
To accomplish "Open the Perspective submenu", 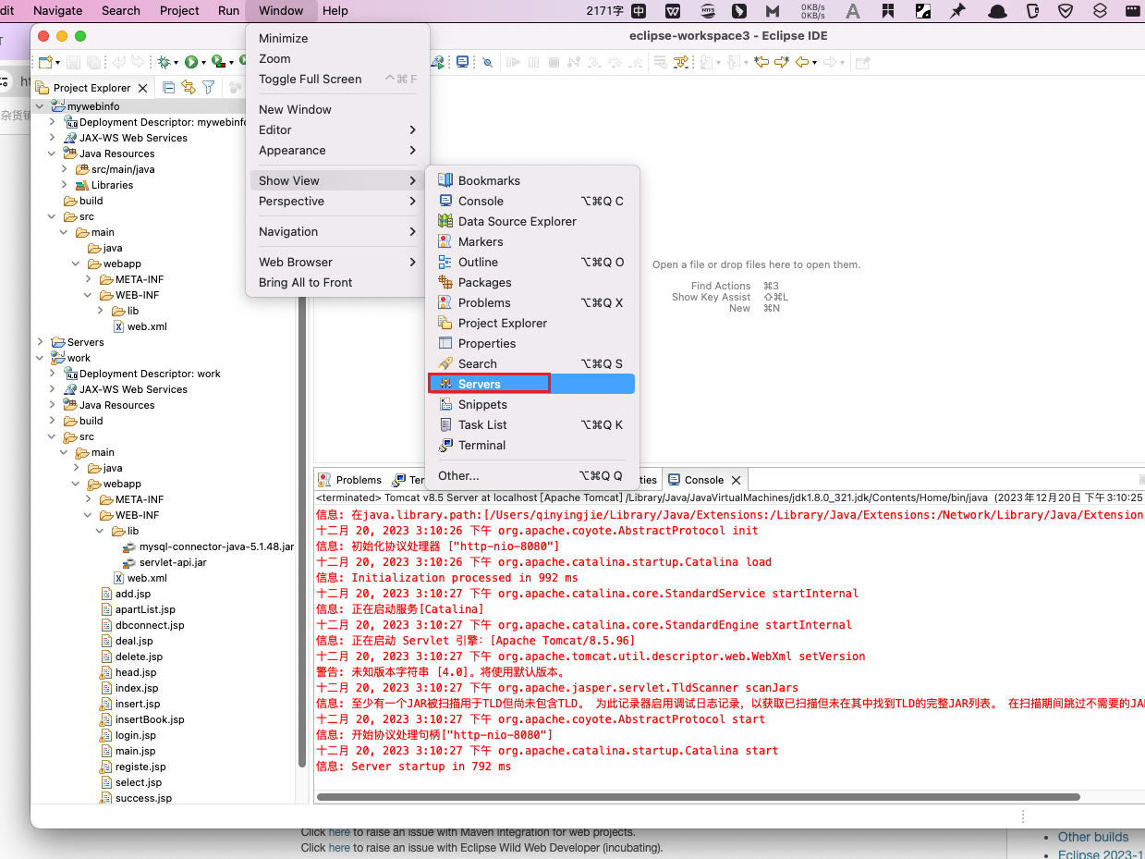I will pyautogui.click(x=337, y=201).
